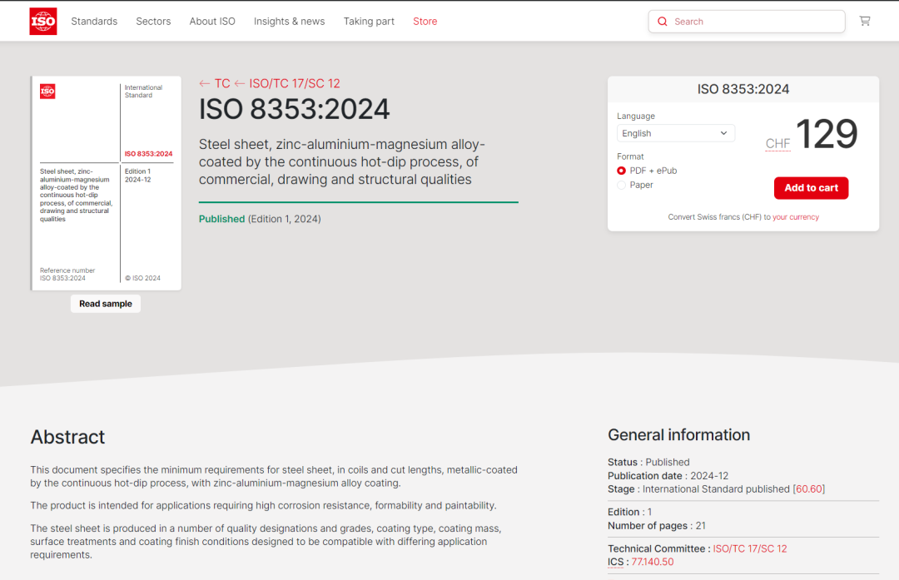Select the Paper format option
The width and height of the screenshot is (899, 580).
point(621,185)
